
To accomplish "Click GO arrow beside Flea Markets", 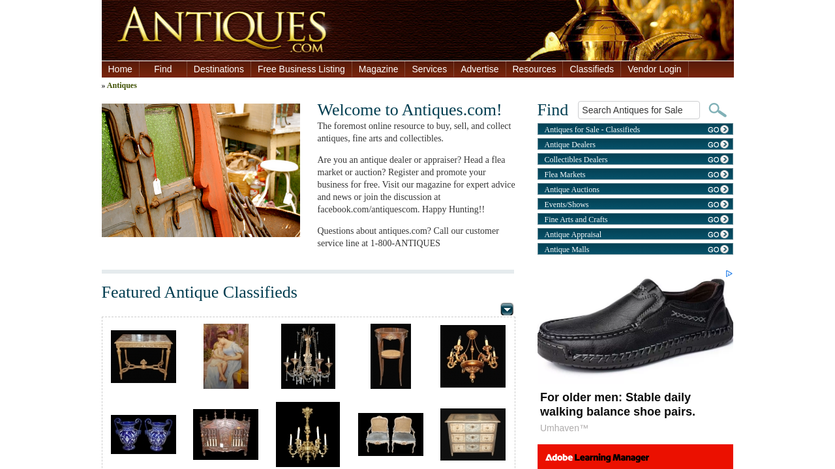I will pos(718,175).
